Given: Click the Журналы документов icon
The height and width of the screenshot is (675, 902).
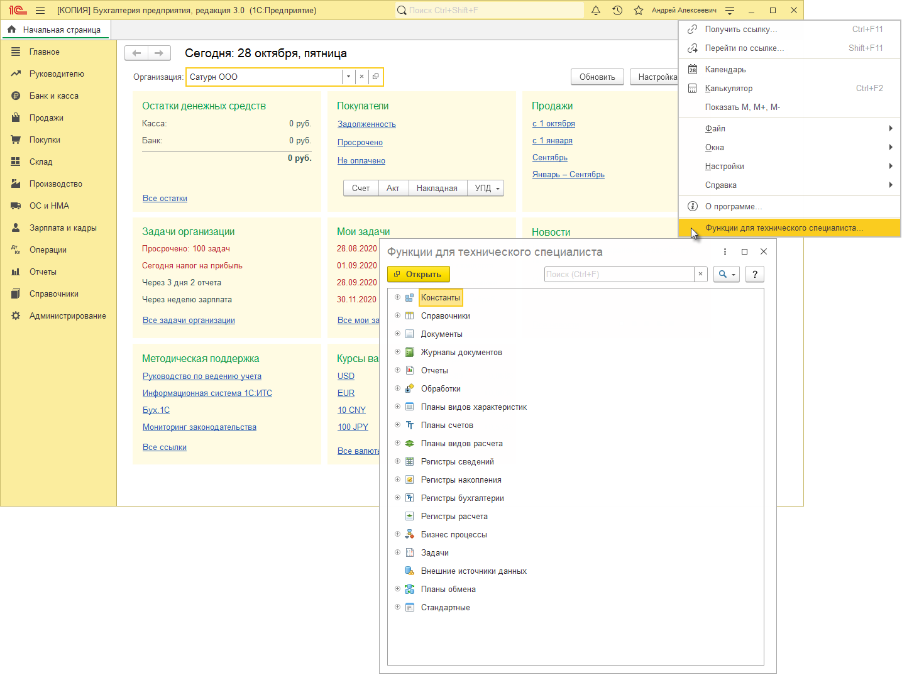Looking at the screenshot, I should (409, 352).
